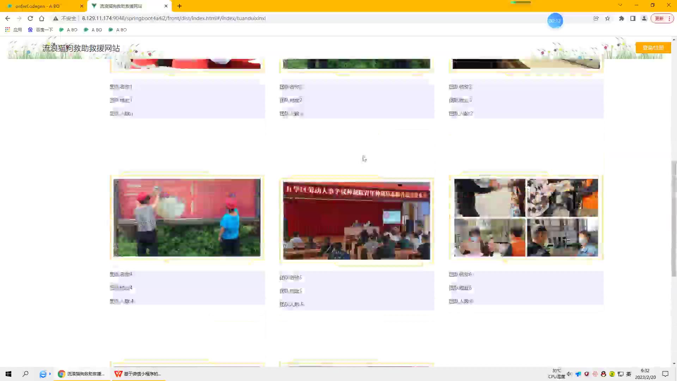Open the red conference hall team thumbnail
Viewport: 677px width, 381px height.
tap(356, 220)
